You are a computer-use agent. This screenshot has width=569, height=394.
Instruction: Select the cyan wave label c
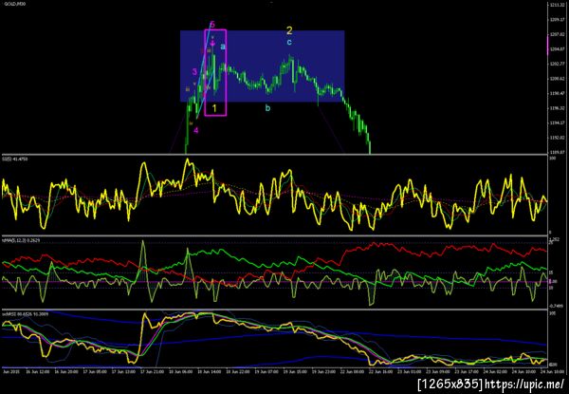point(289,42)
